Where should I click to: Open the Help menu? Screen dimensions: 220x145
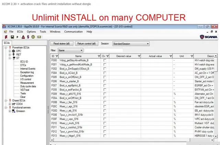point(89,32)
